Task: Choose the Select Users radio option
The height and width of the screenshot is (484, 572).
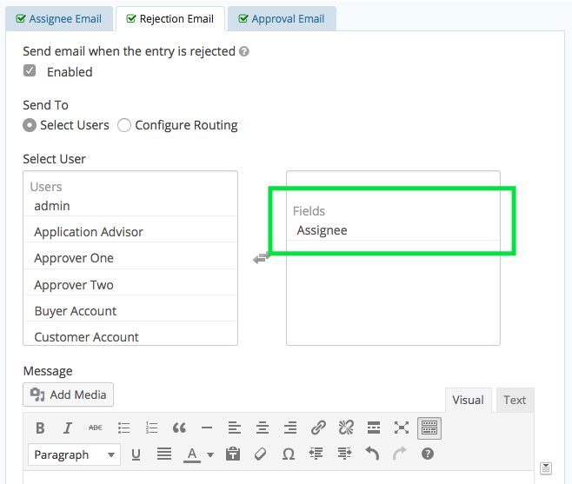Action: [x=30, y=125]
